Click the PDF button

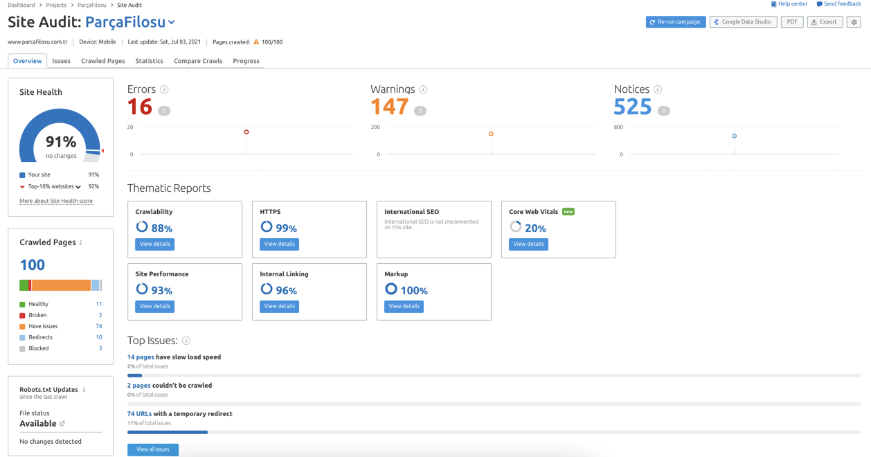[x=792, y=22]
